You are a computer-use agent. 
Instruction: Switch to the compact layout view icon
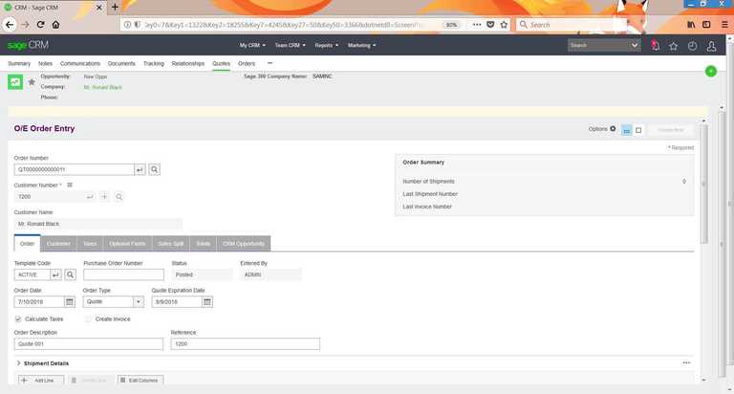[x=627, y=130]
